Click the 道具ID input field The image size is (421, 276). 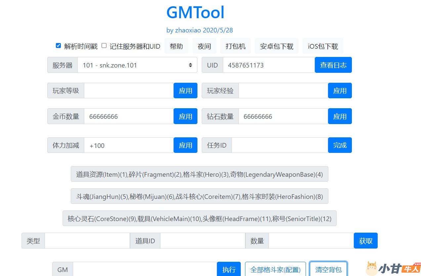pos(202,241)
